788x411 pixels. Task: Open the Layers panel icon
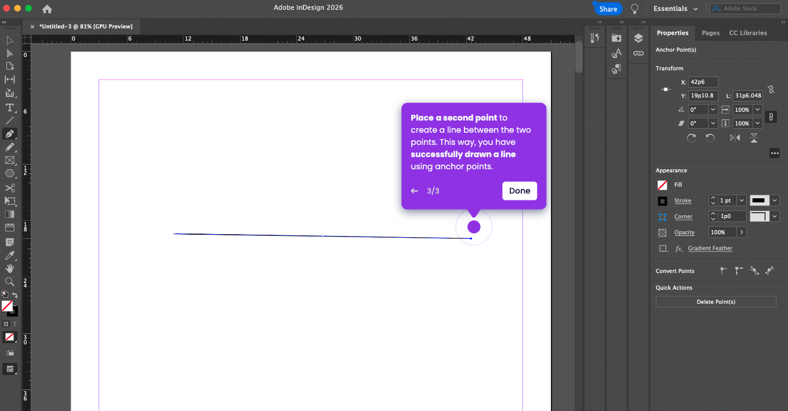click(638, 38)
